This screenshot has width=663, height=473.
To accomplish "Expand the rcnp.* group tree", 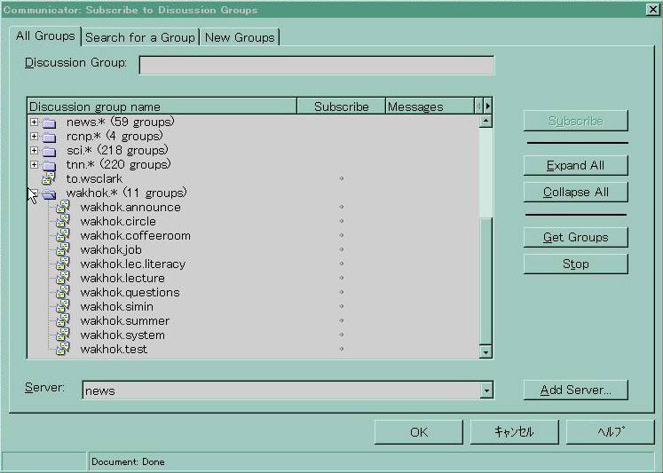I will click(34, 137).
